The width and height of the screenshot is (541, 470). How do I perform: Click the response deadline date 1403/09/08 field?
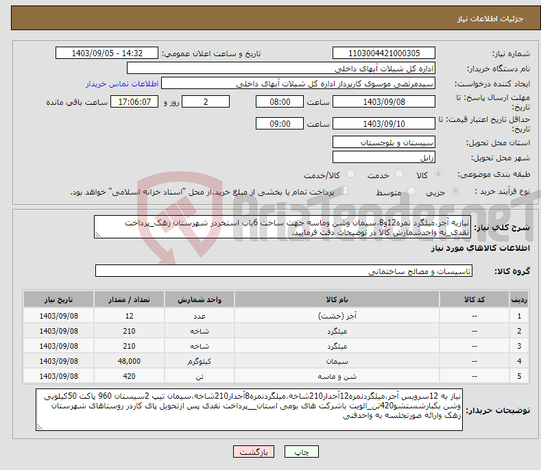(x=384, y=101)
